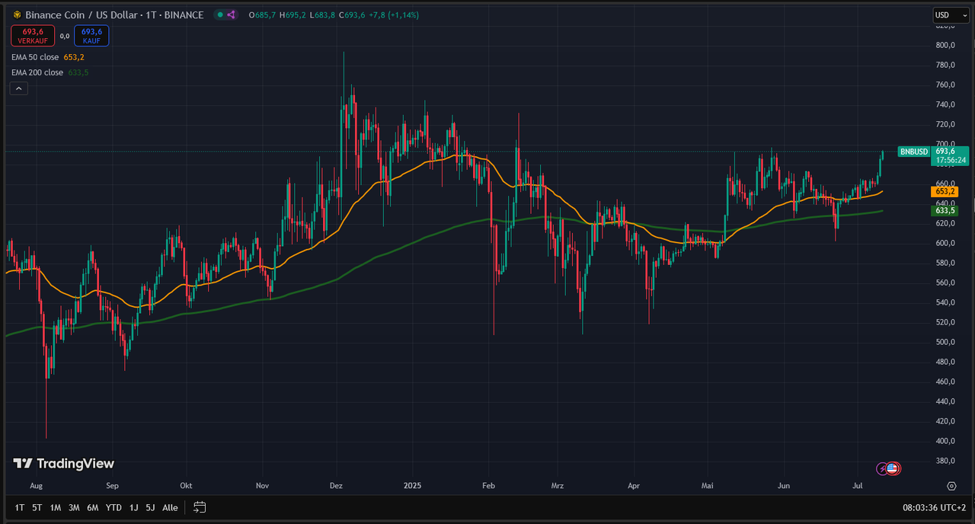The height and width of the screenshot is (524, 975).
Task: Collapse the indicator legend with chevron
Action: pos(19,88)
